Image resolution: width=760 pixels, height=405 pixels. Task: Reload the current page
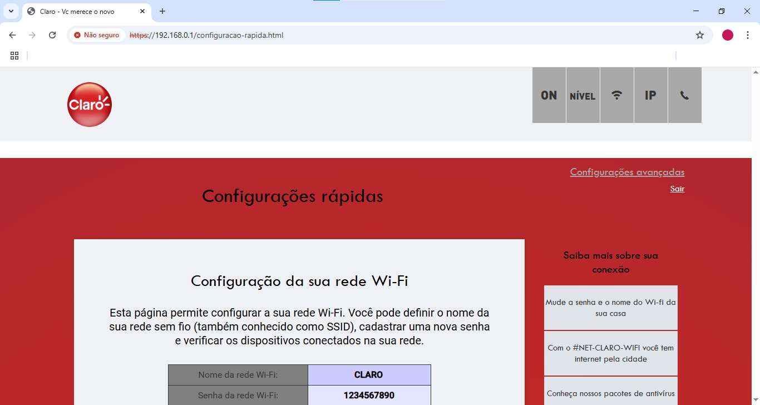click(52, 35)
